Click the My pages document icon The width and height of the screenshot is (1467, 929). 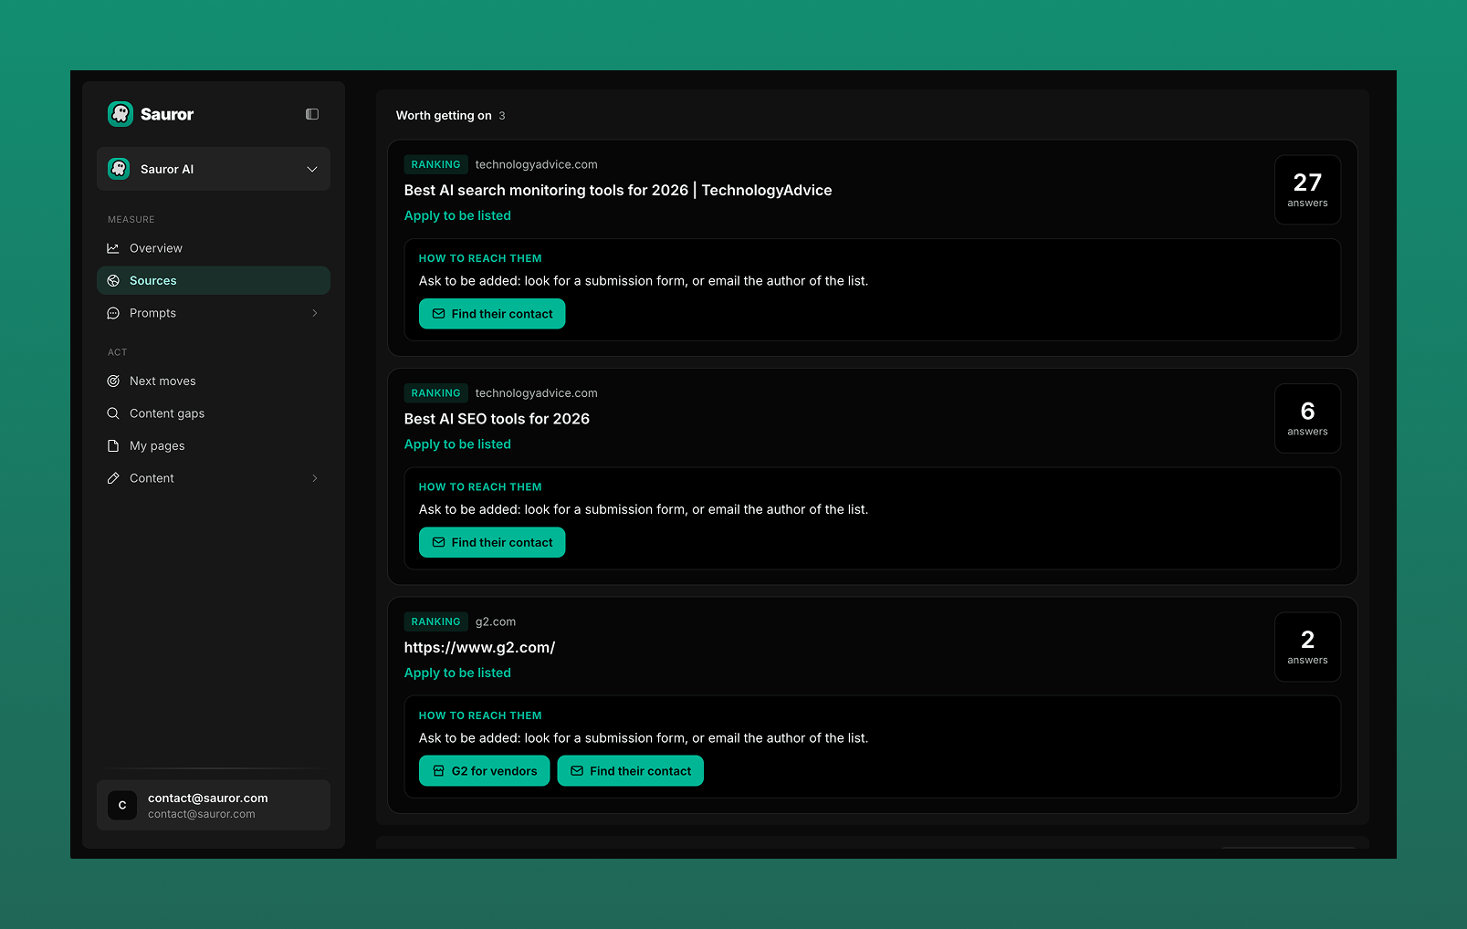tap(113, 446)
